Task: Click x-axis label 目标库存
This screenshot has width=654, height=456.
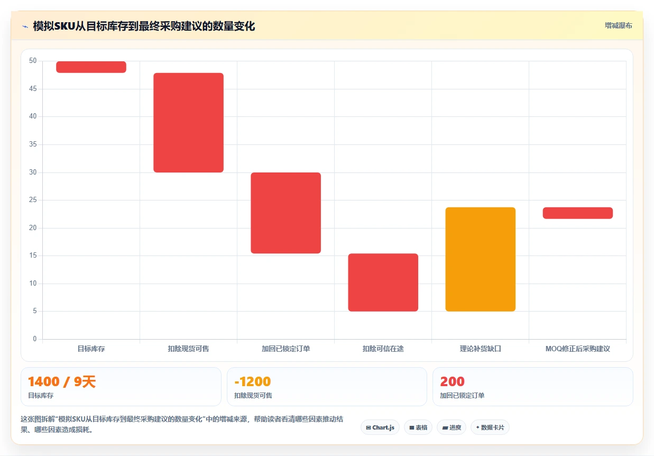Action: pyautogui.click(x=91, y=349)
